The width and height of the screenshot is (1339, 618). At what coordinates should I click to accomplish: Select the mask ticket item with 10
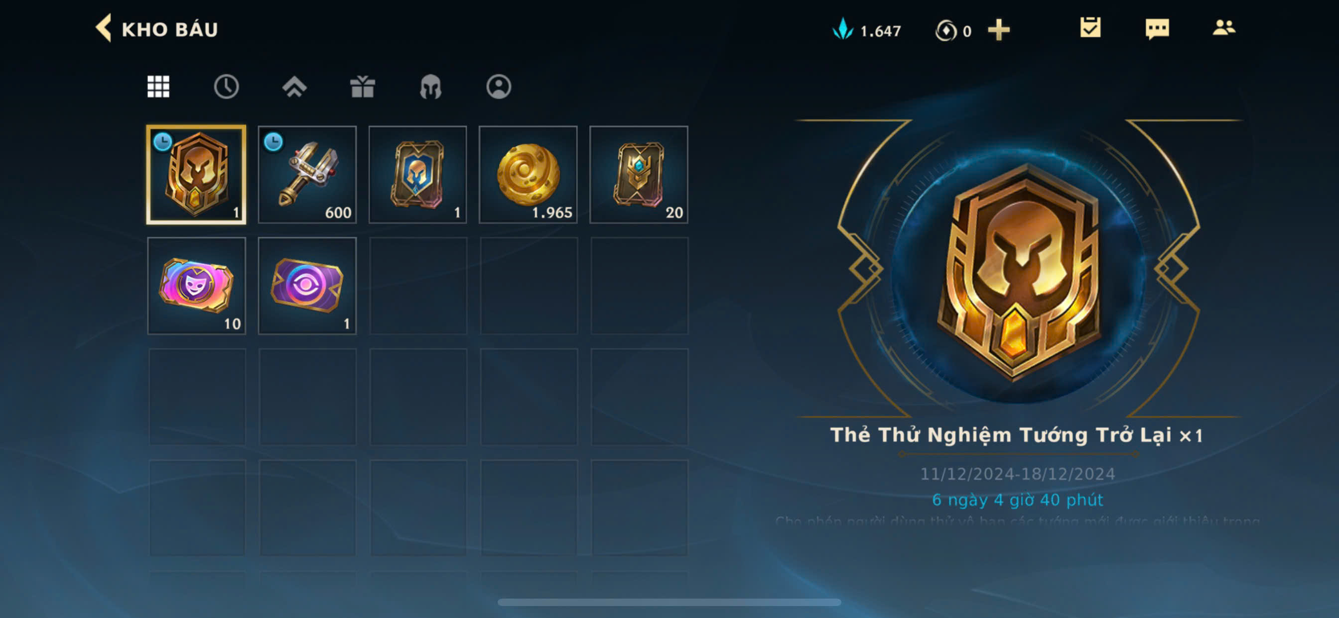click(x=196, y=286)
